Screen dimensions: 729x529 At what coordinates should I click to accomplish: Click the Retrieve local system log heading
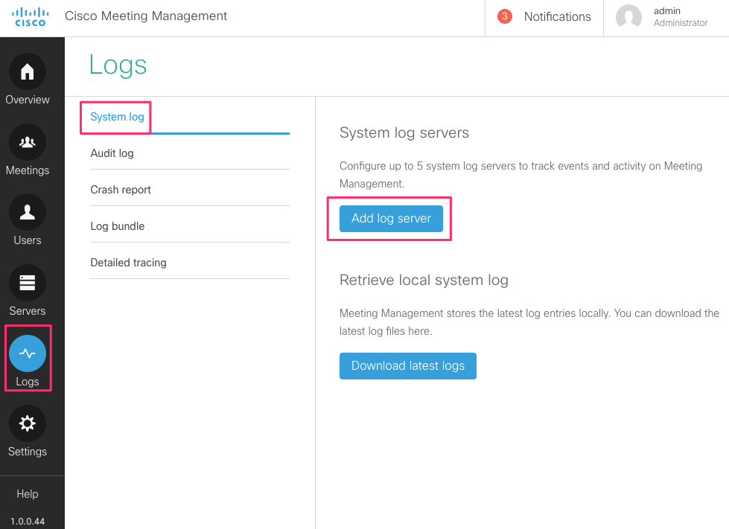[424, 280]
